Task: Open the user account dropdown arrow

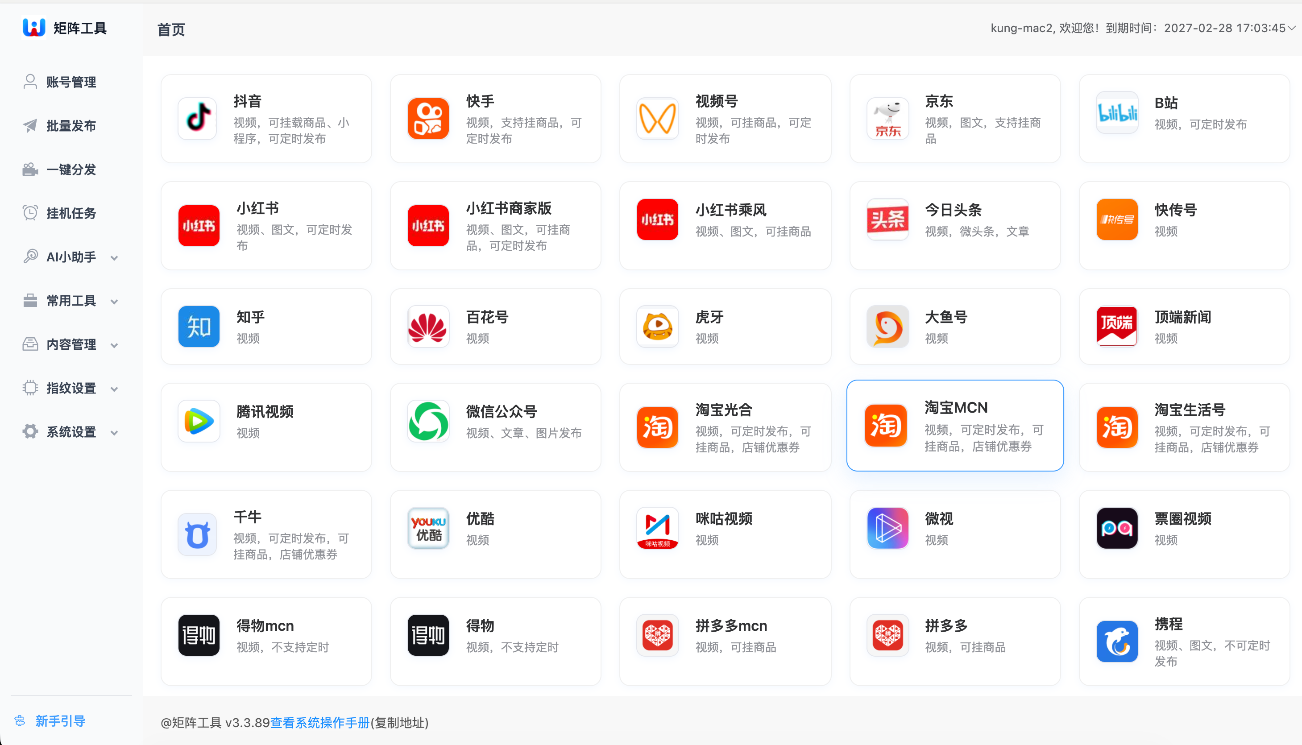Action: click(1291, 28)
